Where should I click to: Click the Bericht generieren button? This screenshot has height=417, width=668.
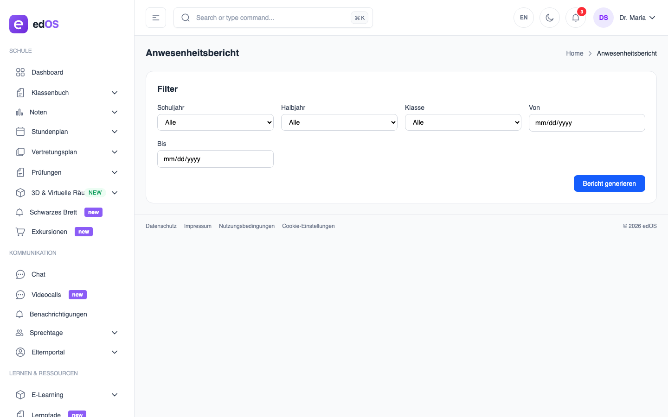click(609, 183)
